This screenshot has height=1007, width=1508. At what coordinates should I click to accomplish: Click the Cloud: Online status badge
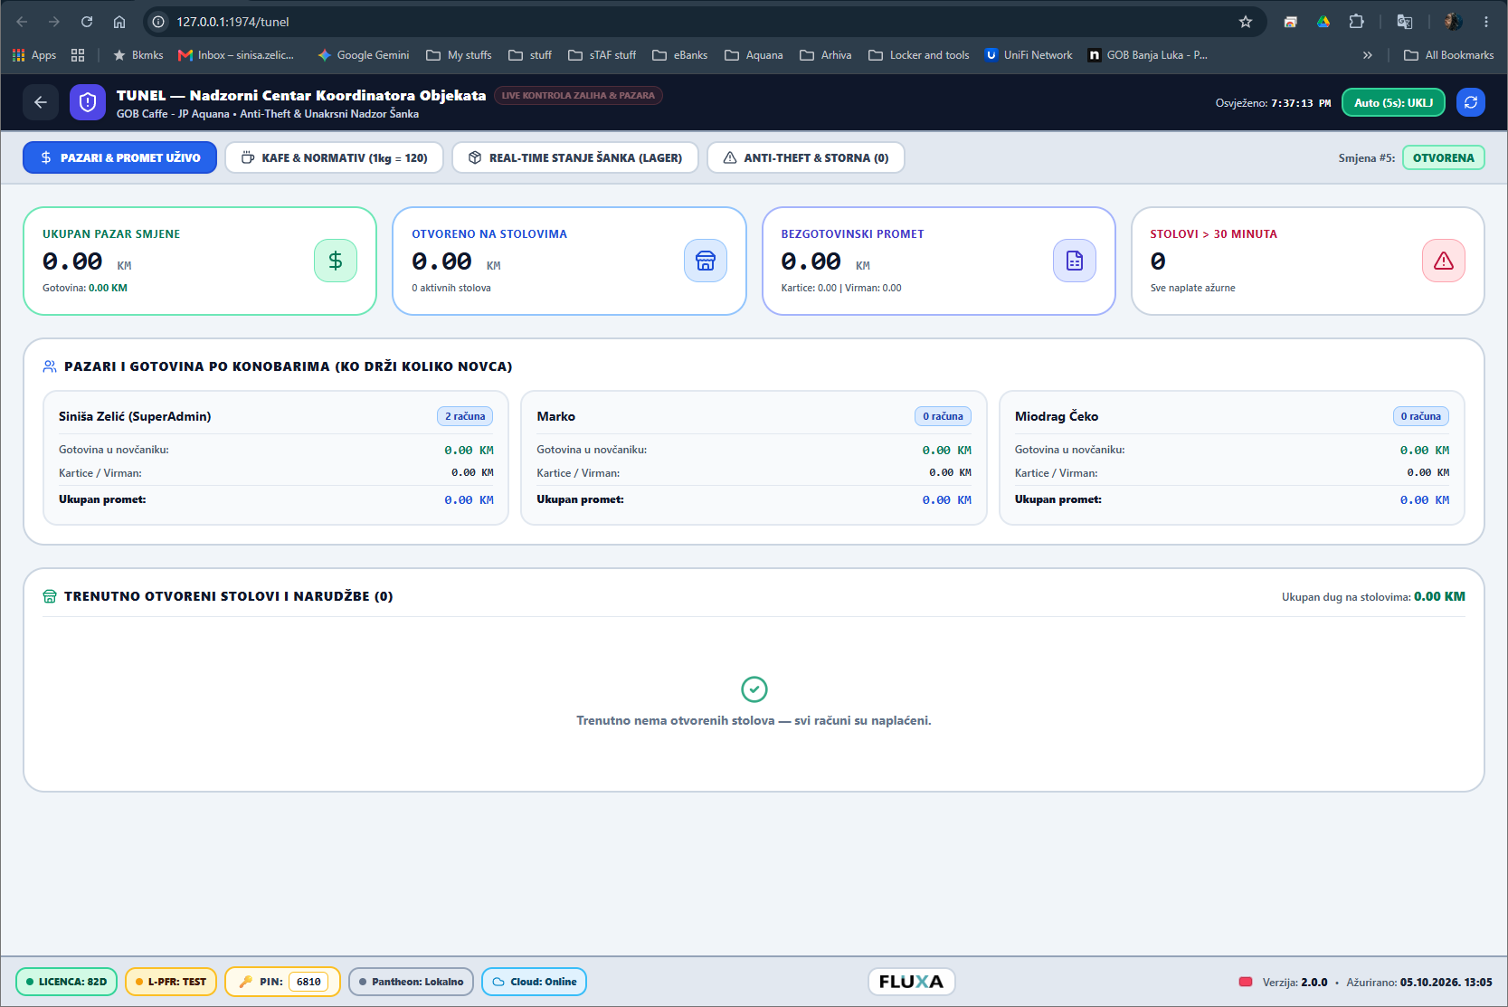(535, 982)
